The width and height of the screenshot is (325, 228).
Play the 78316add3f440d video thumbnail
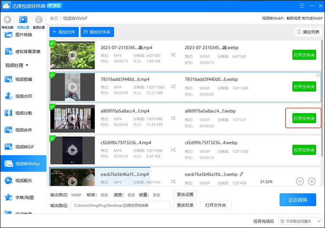72,87
